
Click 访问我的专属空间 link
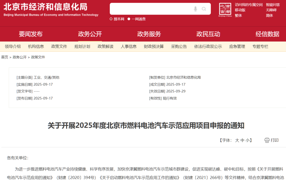tap(248, 5)
